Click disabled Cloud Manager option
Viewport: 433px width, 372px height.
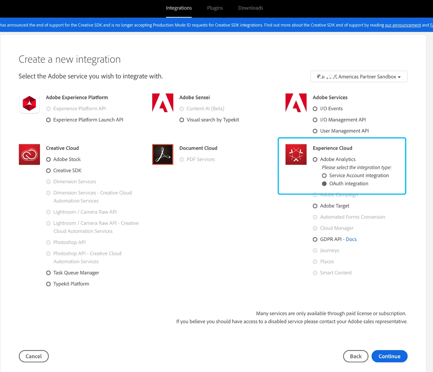(315, 228)
